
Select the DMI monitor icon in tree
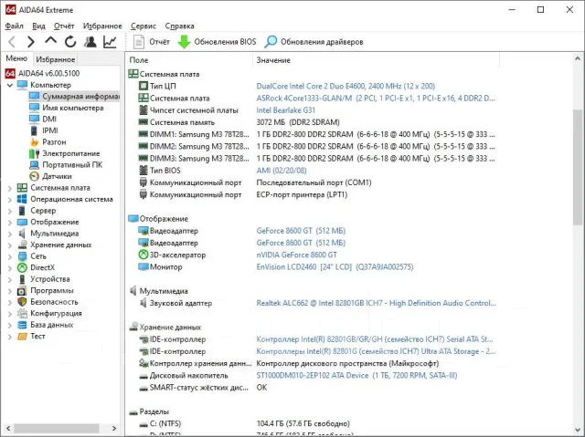tap(34, 120)
